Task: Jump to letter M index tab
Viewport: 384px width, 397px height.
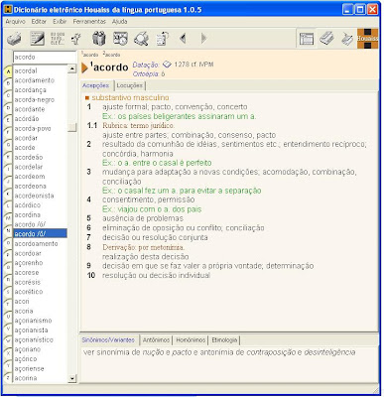Action: 8,218
